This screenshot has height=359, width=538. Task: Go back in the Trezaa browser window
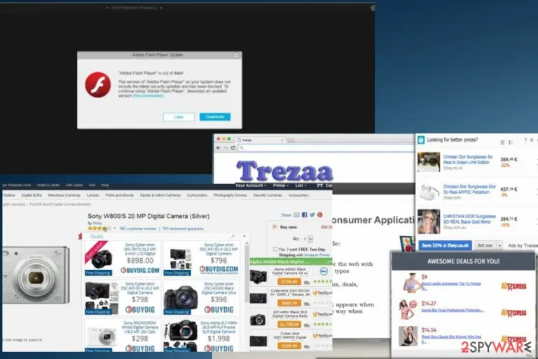(219, 148)
